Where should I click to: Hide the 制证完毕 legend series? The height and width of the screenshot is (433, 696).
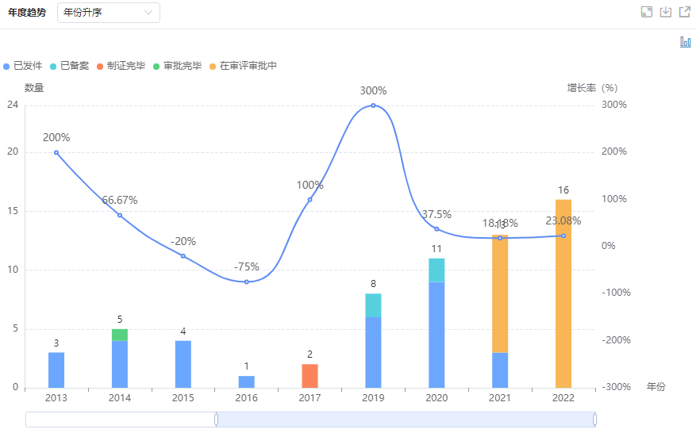click(121, 66)
